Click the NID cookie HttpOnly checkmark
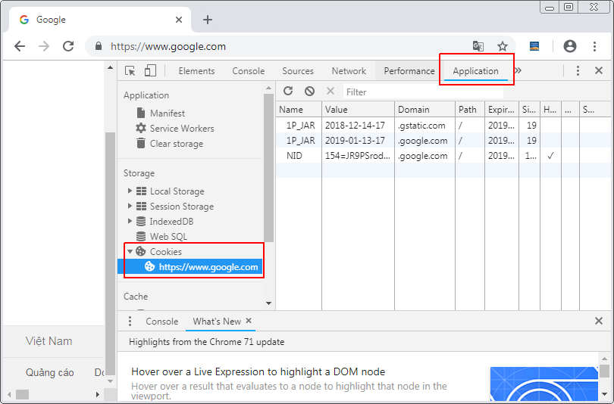The width and height of the screenshot is (614, 404). [x=550, y=156]
